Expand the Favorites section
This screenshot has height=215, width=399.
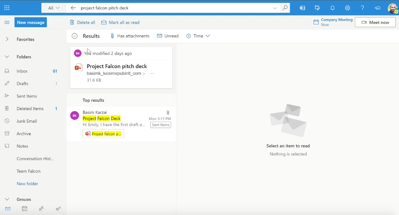(7, 39)
